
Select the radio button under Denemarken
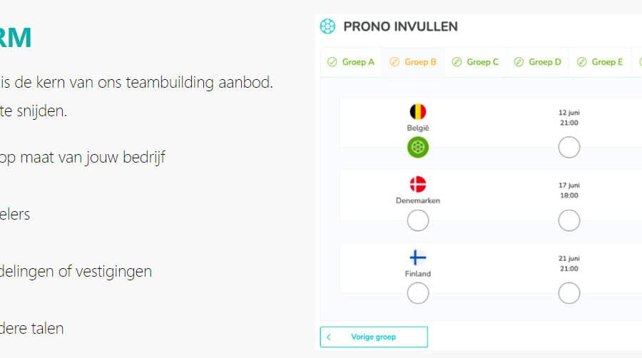click(418, 221)
